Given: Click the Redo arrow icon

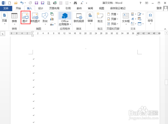Looking at the screenshot, I should (30, 3).
